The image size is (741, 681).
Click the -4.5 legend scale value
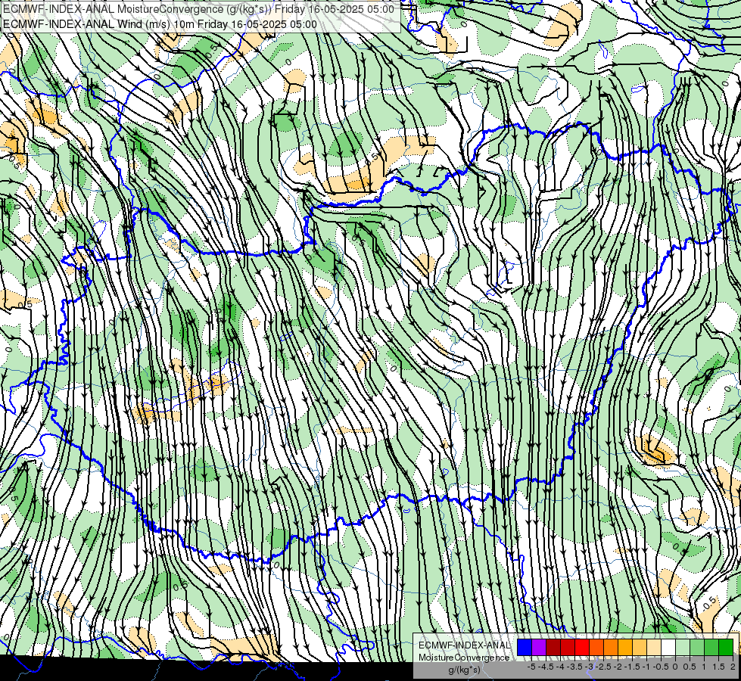click(546, 667)
